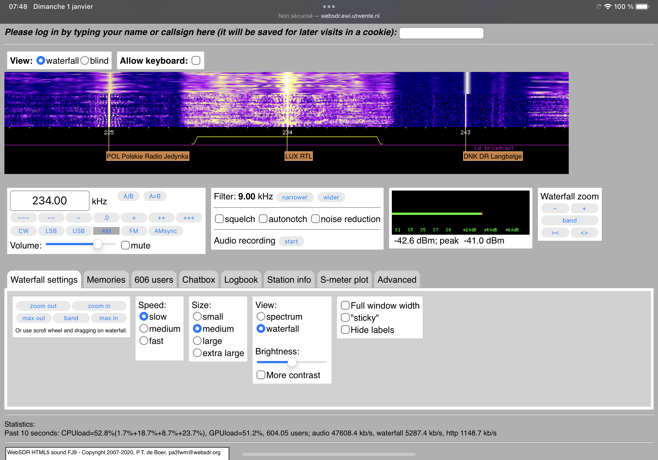Click the A/B VFO swap button
This screenshot has width=658, height=460.
[128, 196]
